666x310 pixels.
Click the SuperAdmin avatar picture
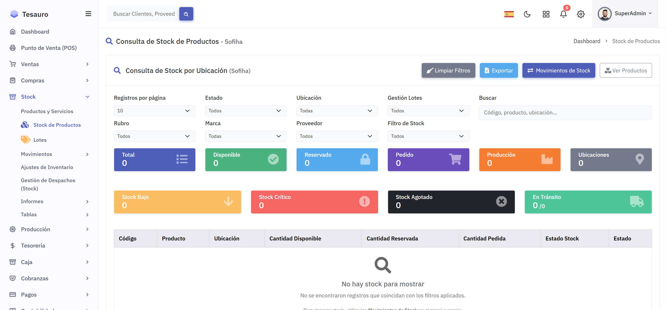604,14
